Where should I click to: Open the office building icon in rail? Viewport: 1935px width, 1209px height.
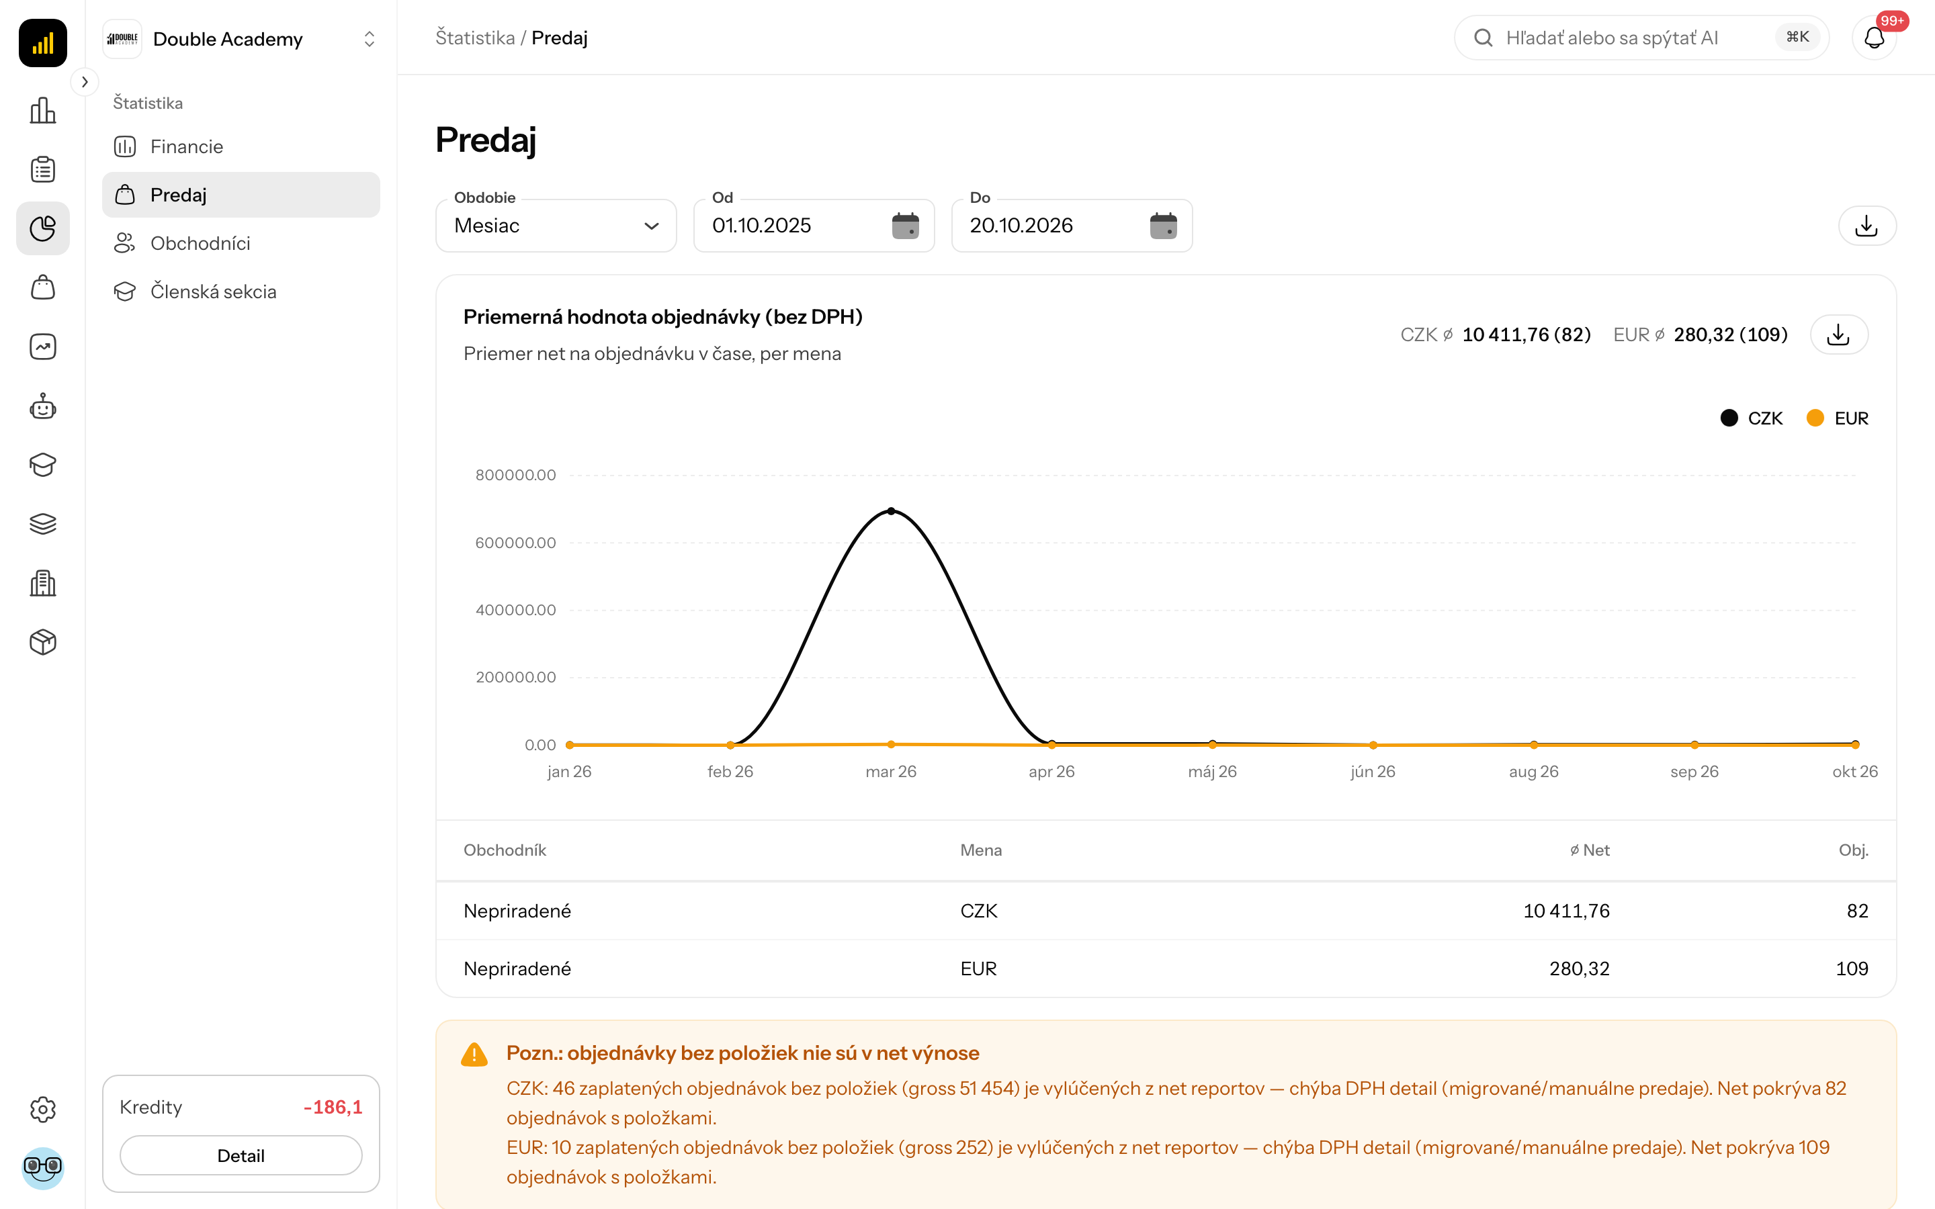[x=42, y=583]
